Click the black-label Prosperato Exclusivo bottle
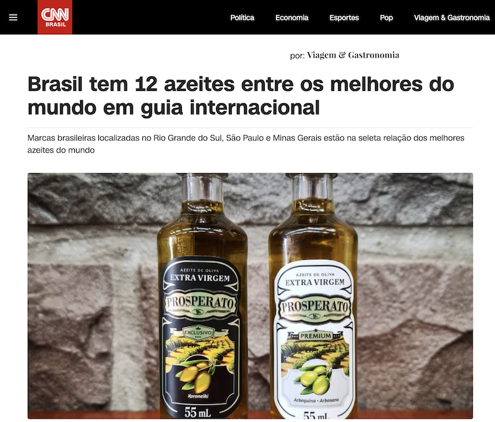Screen dimensions: 495x422 202,296
